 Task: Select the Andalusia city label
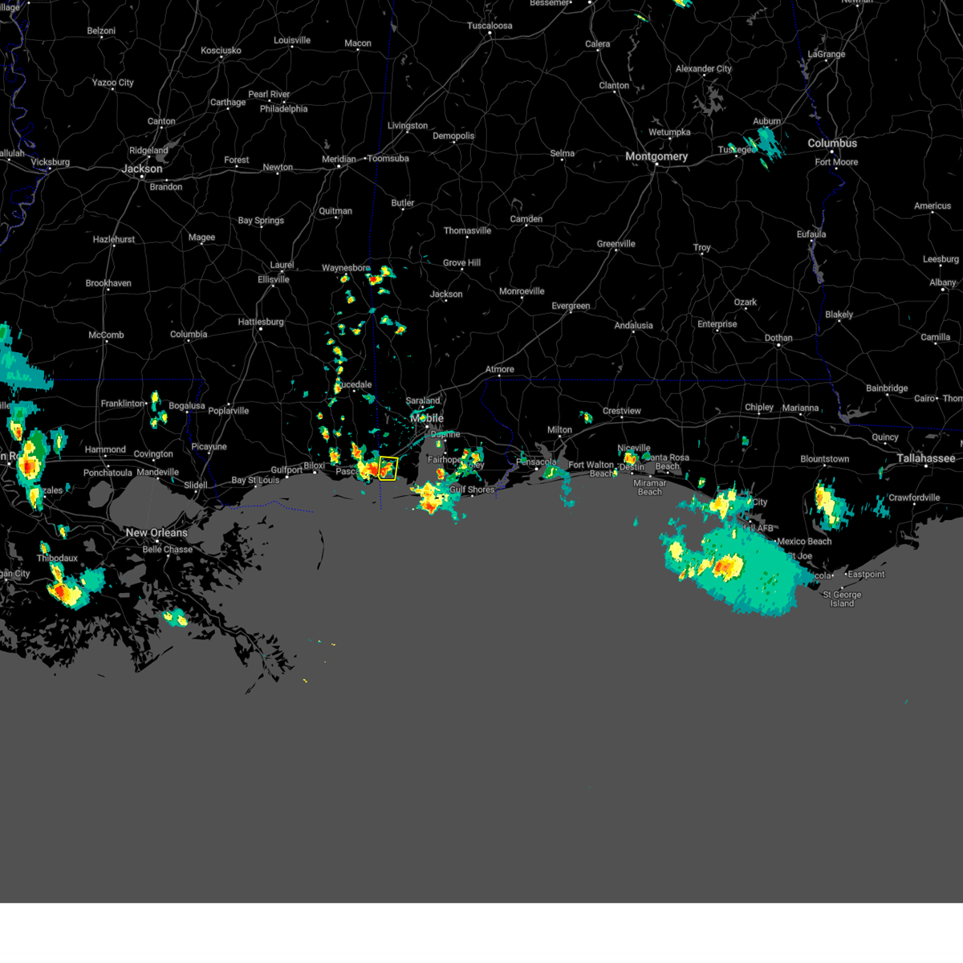[634, 326]
